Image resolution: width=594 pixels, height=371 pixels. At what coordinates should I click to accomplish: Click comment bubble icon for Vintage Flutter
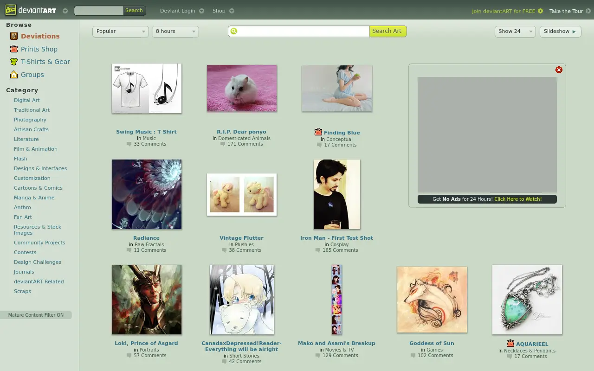[224, 250]
